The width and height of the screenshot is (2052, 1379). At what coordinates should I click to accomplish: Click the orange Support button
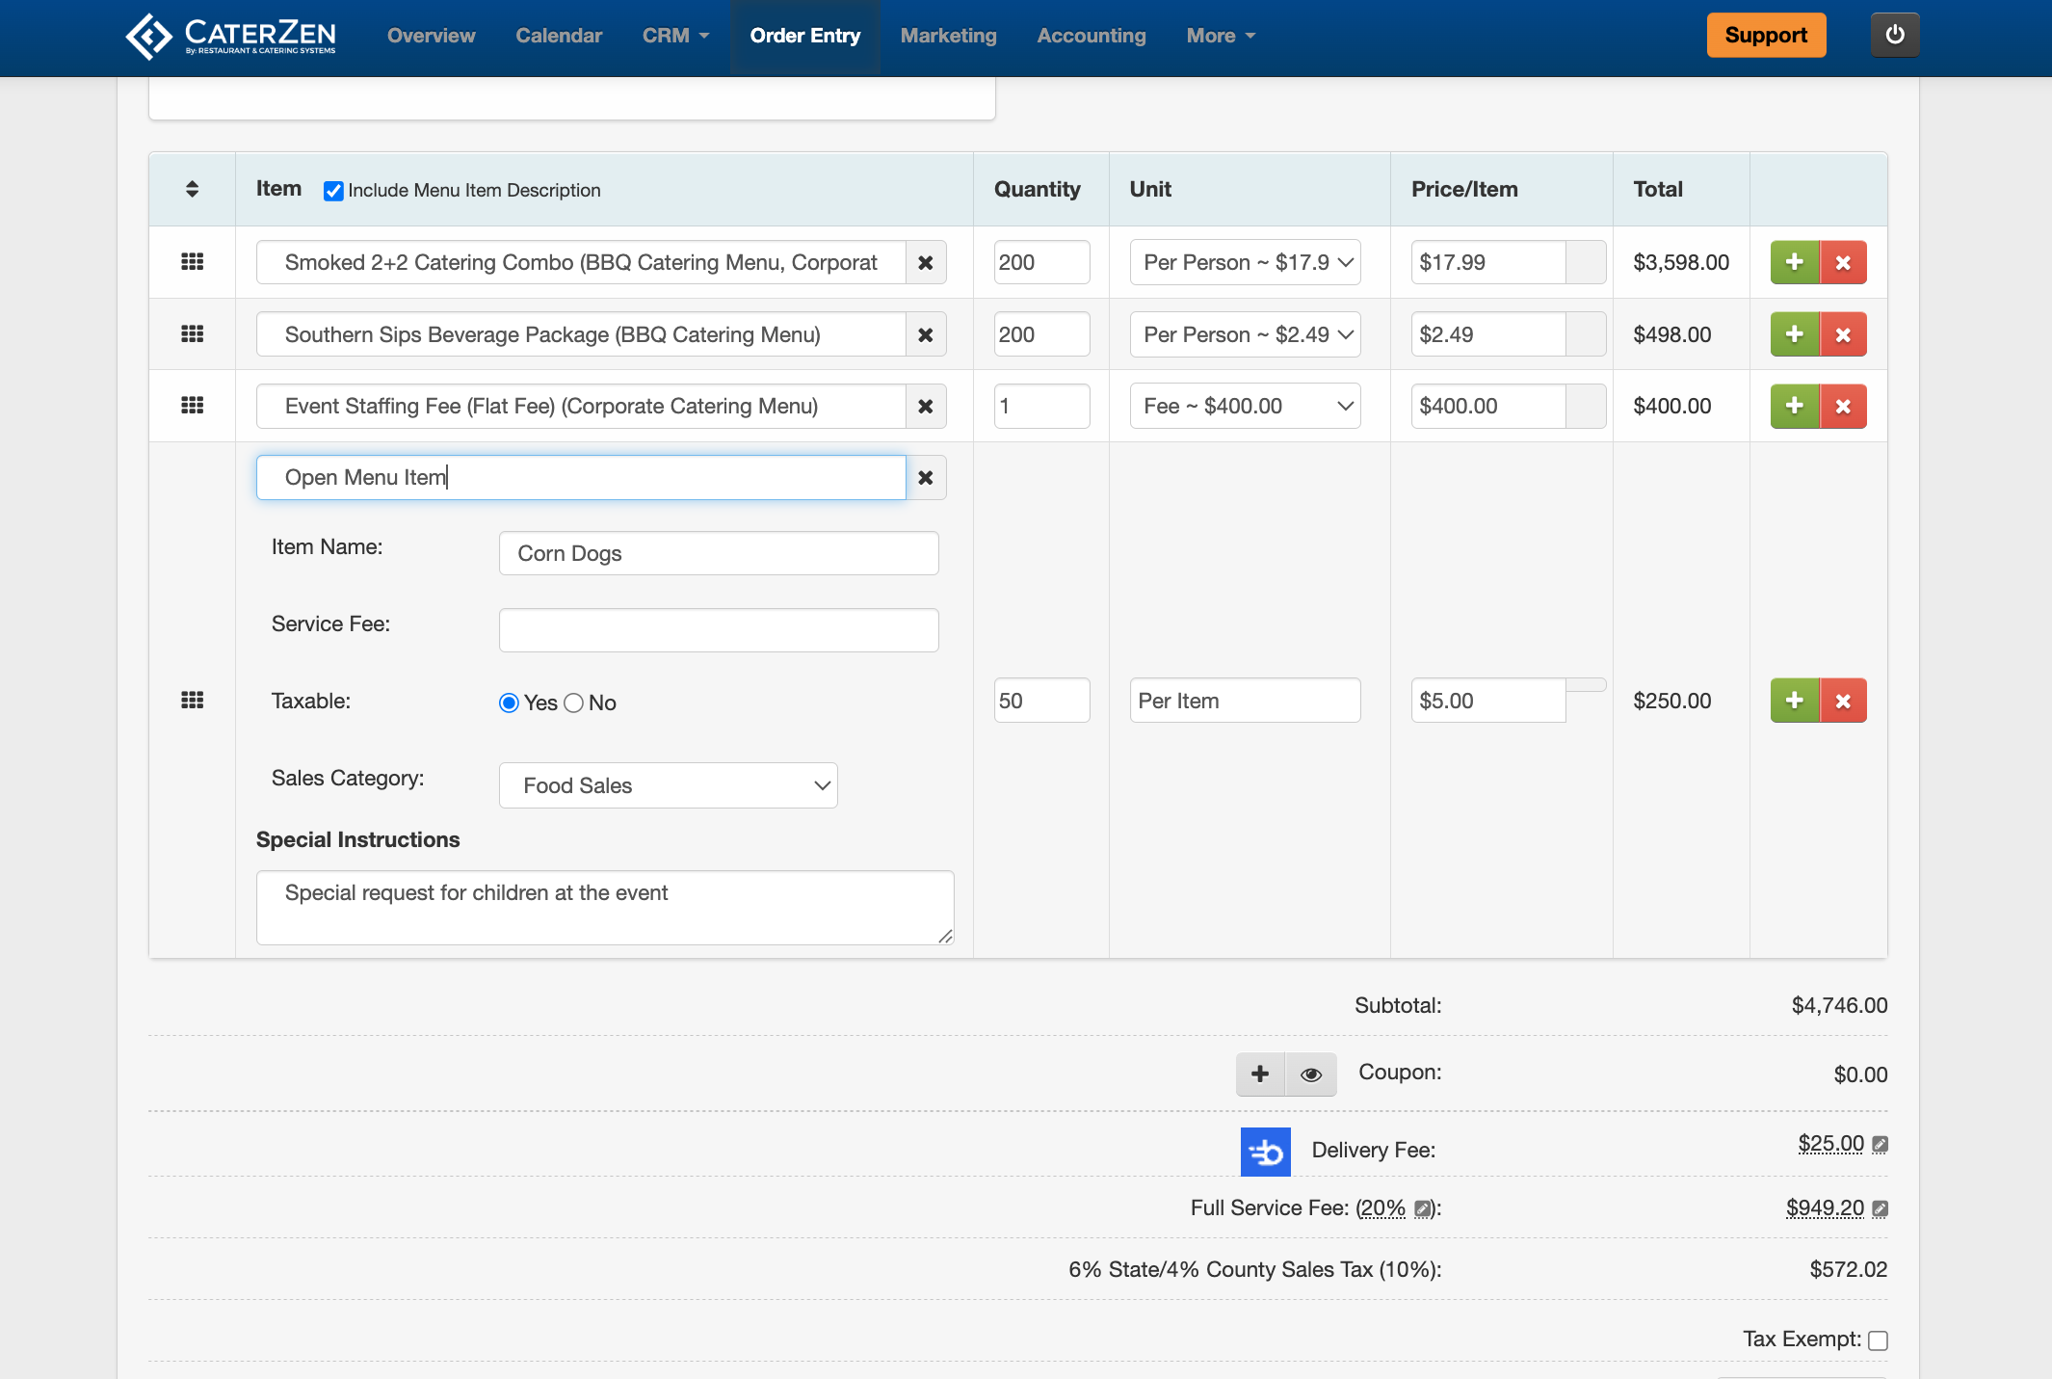(x=1765, y=35)
